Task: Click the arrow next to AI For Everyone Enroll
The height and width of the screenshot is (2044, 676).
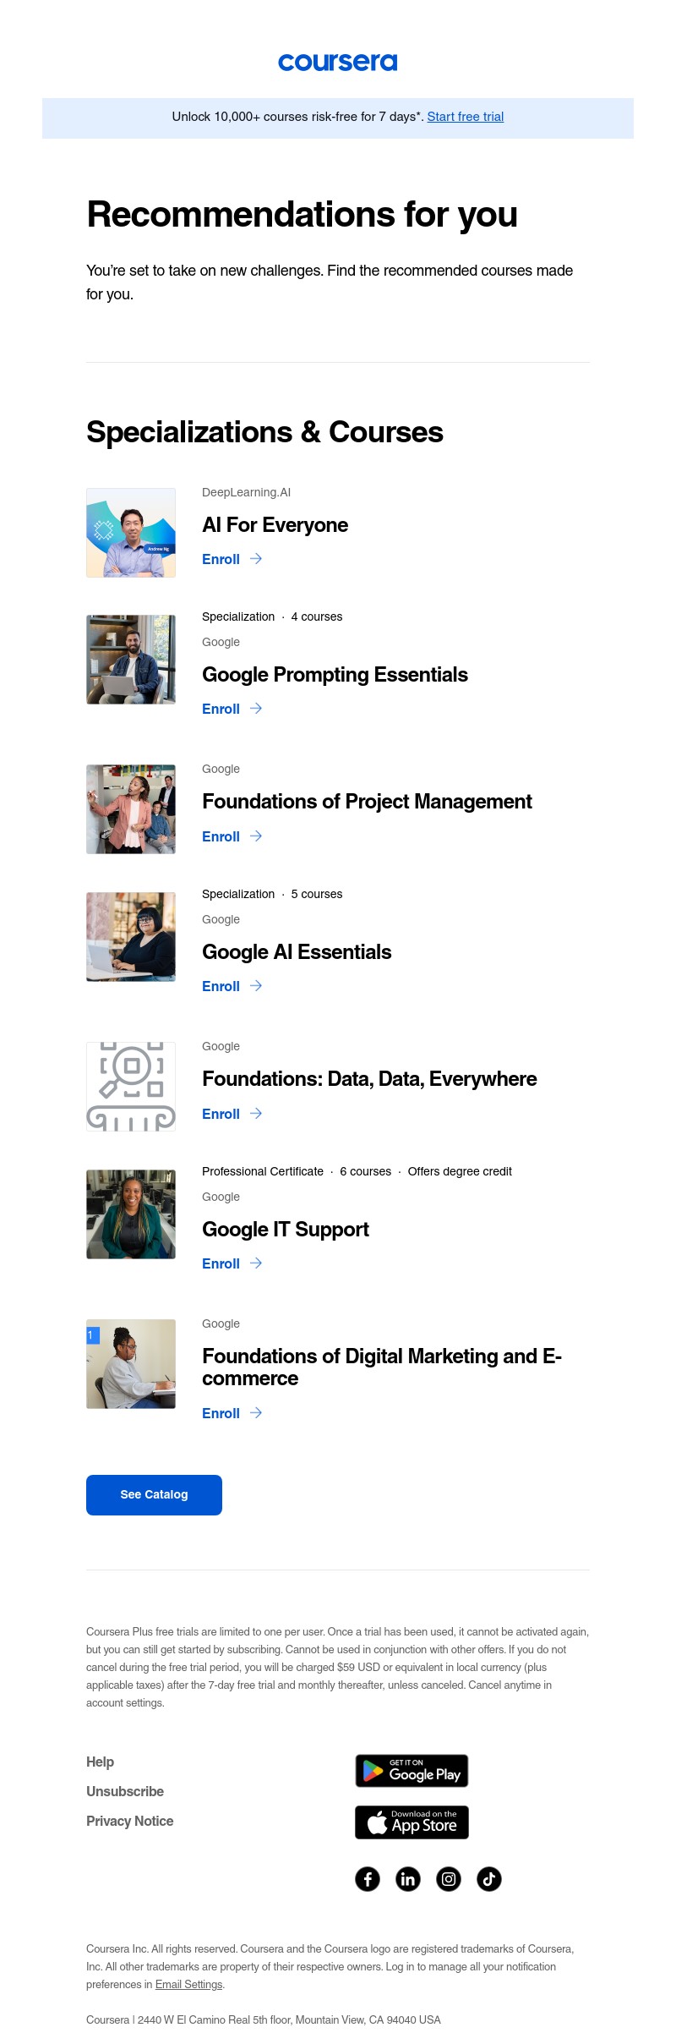Action: click(x=256, y=559)
